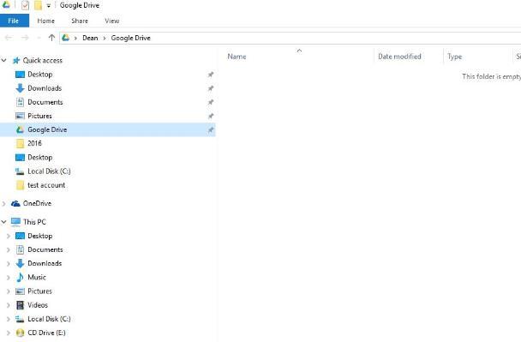Collapse the Quick access tree section
Viewport: 521px width, 342px height.
click(4, 61)
